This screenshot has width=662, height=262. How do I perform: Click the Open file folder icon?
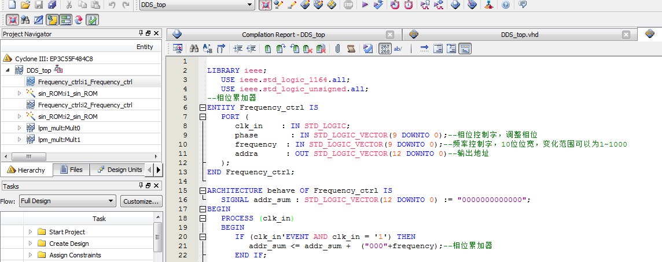coord(25,5)
